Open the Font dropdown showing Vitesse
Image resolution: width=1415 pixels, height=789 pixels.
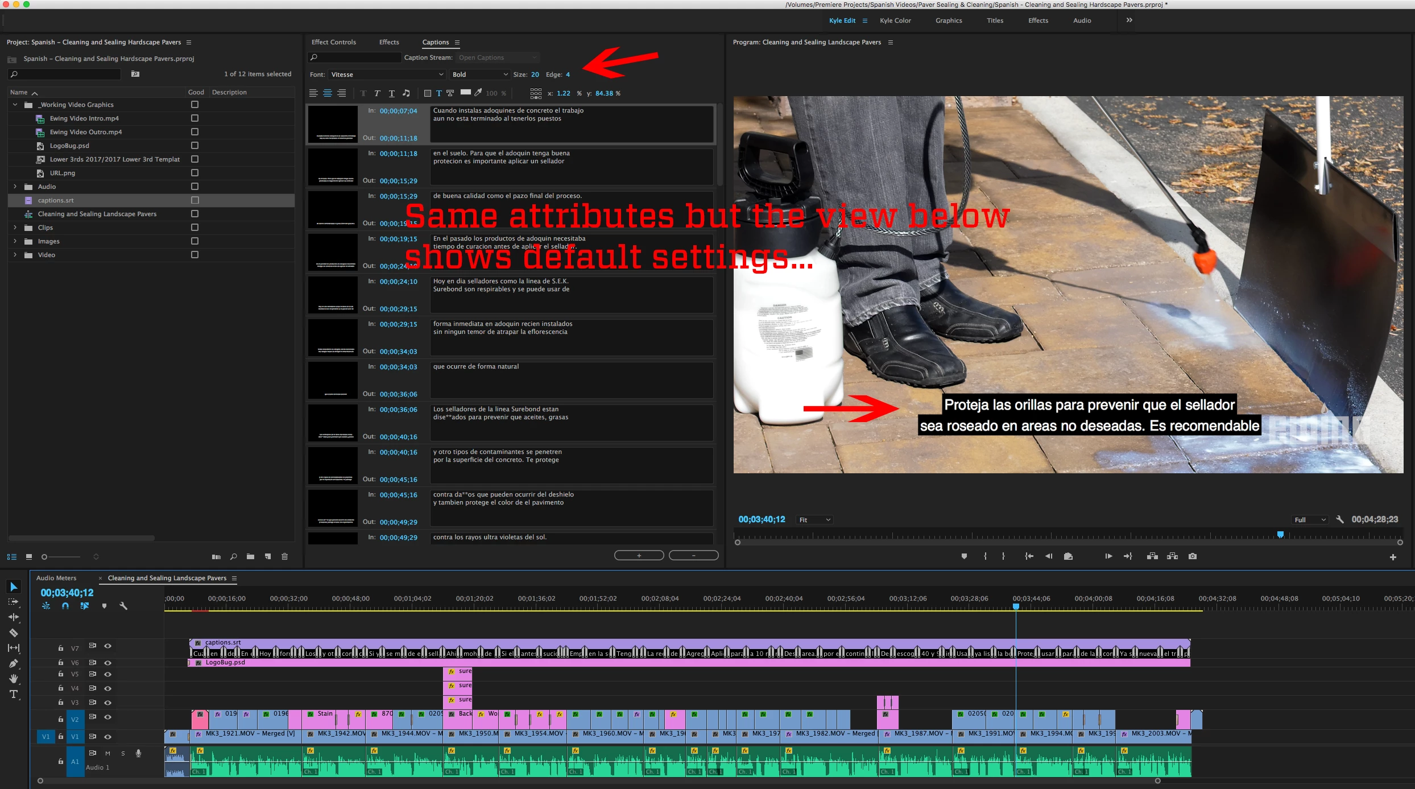pyautogui.click(x=387, y=75)
